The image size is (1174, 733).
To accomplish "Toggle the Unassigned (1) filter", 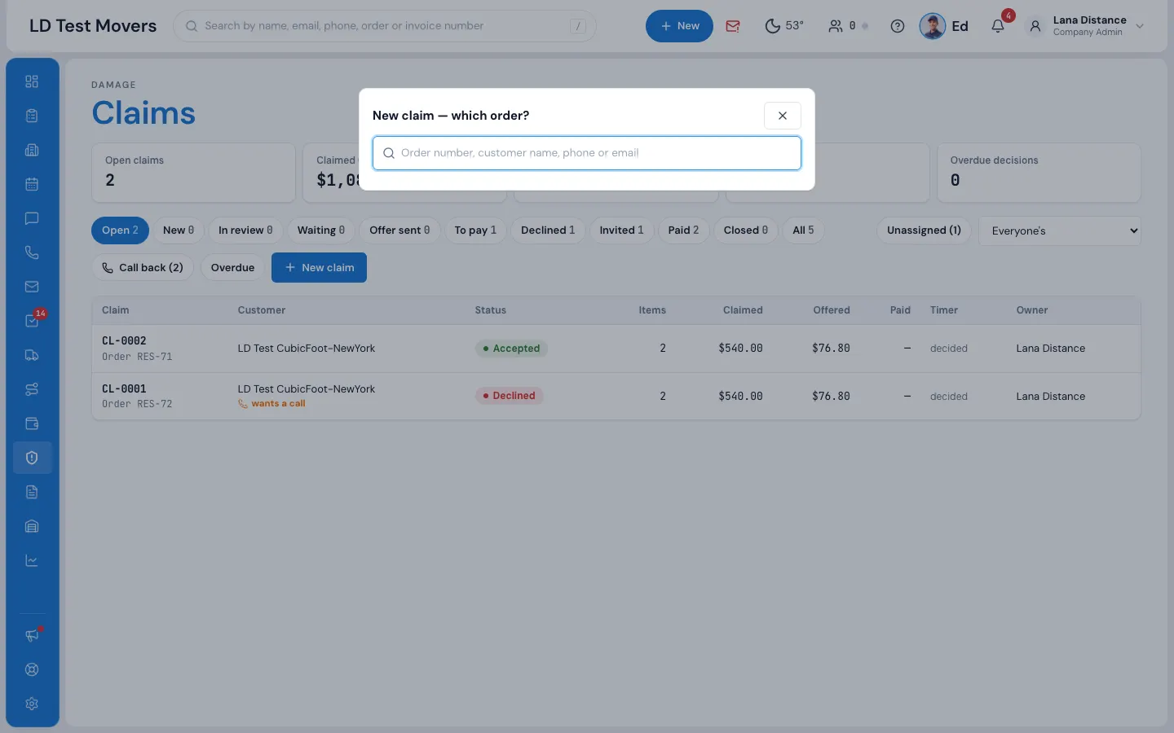I will (x=924, y=230).
